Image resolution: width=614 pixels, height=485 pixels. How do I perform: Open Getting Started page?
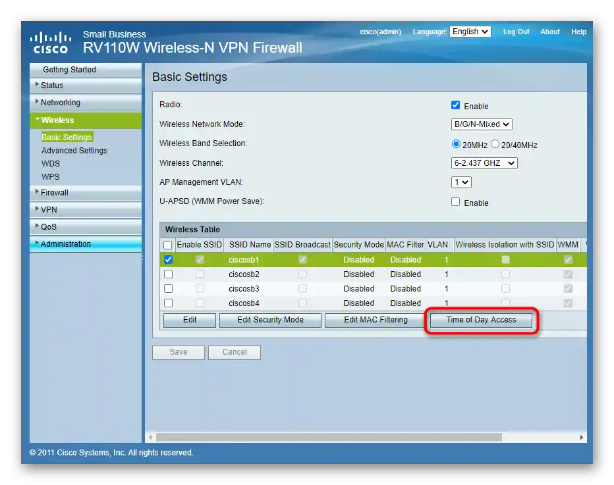coord(86,70)
